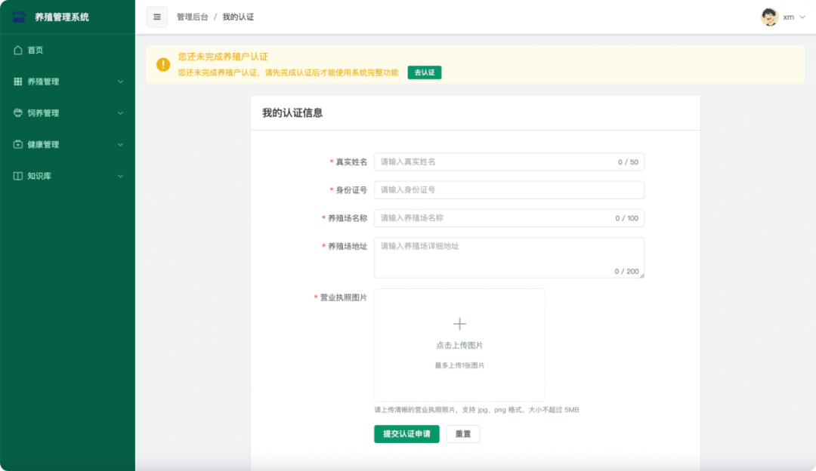The image size is (816, 471).
Task: Click the health icon beside 健康管理
Action: (19, 144)
